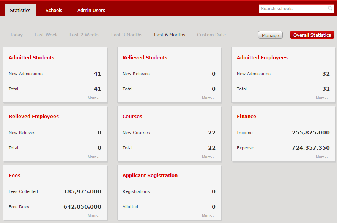The height and width of the screenshot is (223, 337).
Task: Select the Statistics tab
Action: [20, 10]
